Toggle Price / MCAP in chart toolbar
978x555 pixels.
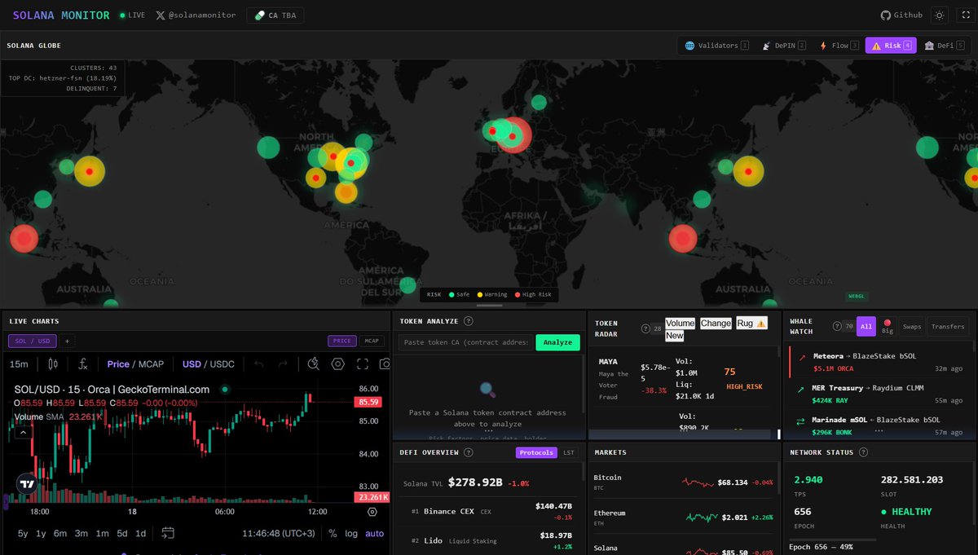[135, 364]
